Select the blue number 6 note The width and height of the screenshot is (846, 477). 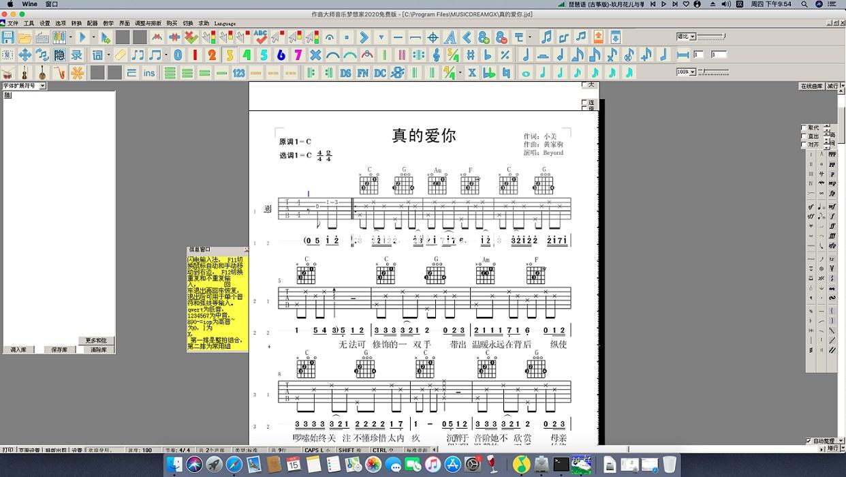coord(281,55)
